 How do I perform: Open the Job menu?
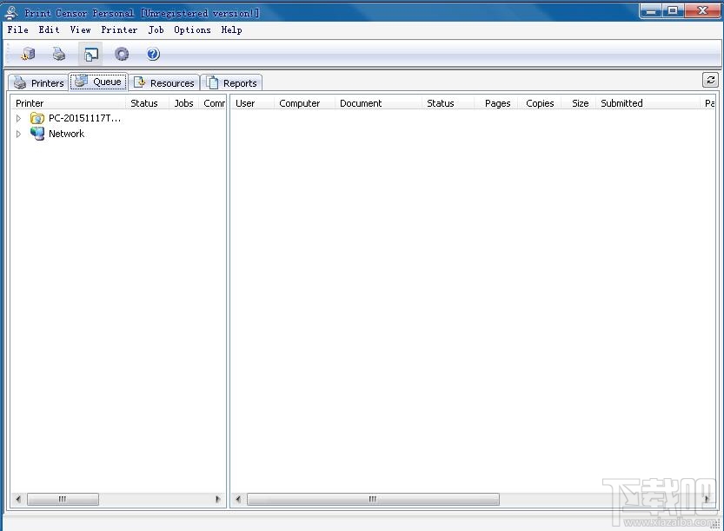pyautogui.click(x=156, y=30)
